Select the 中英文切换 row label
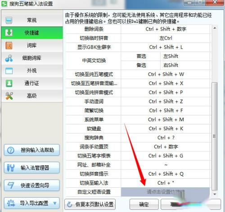This screenshot has height=212, width=225. [x=94, y=61]
